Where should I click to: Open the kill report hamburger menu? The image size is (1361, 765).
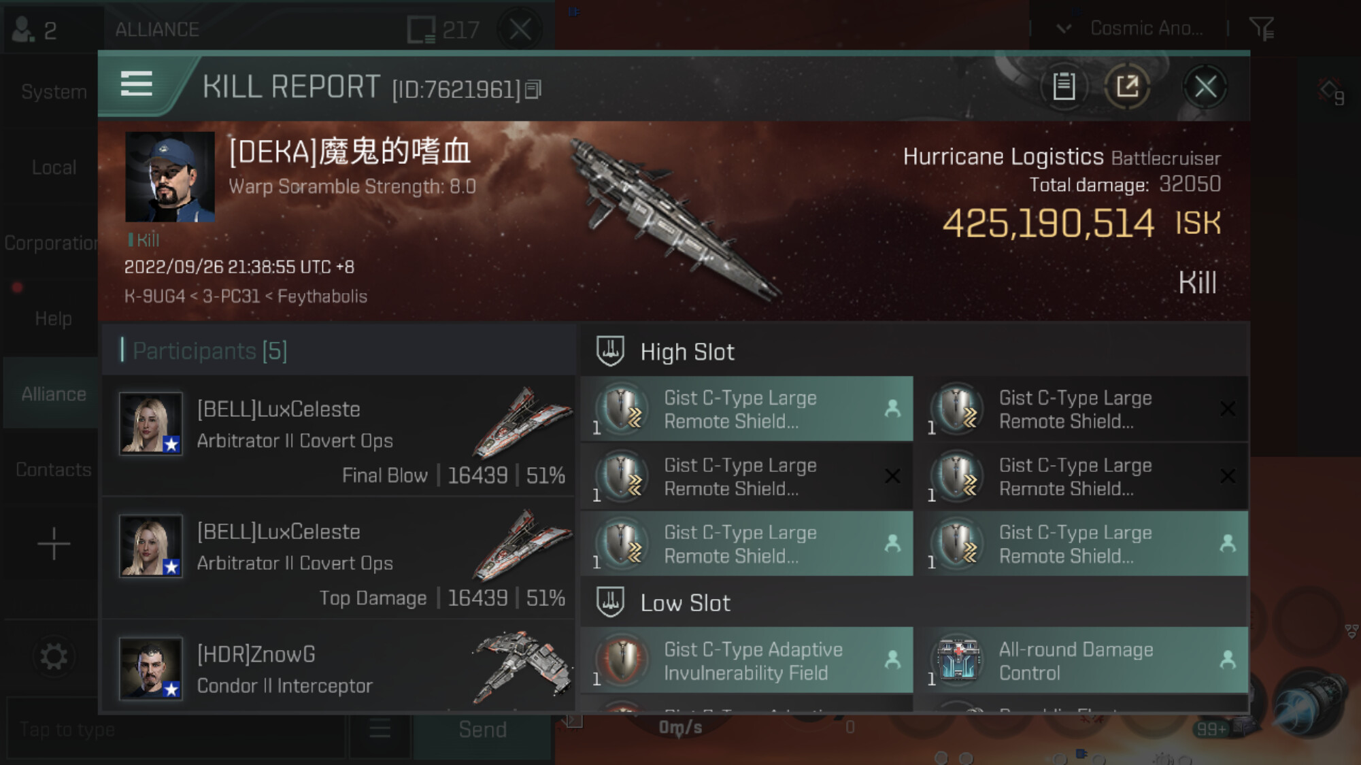coord(136,84)
